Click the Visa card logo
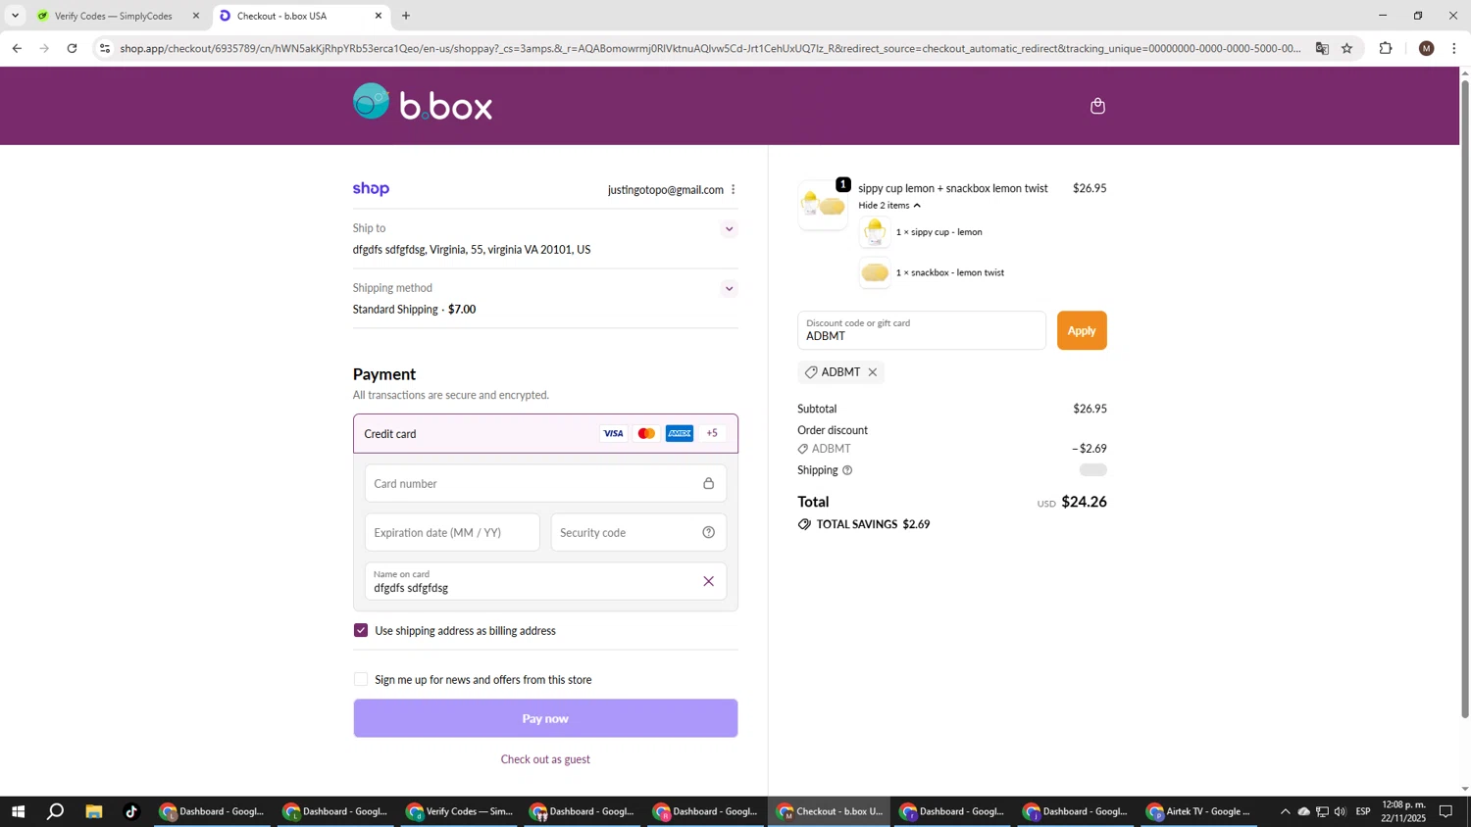1471x827 pixels. (x=613, y=433)
